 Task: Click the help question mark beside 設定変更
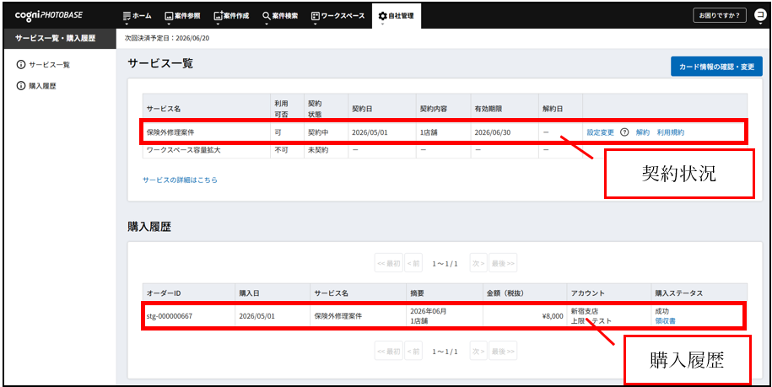(624, 132)
